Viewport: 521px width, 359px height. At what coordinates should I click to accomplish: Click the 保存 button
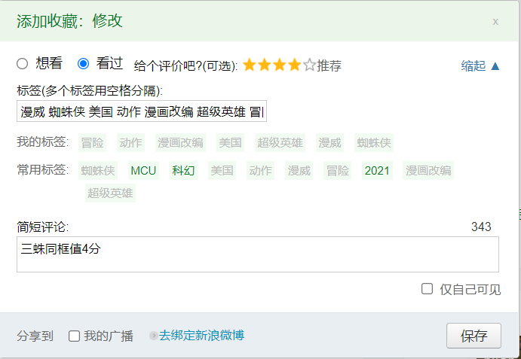coord(473,336)
